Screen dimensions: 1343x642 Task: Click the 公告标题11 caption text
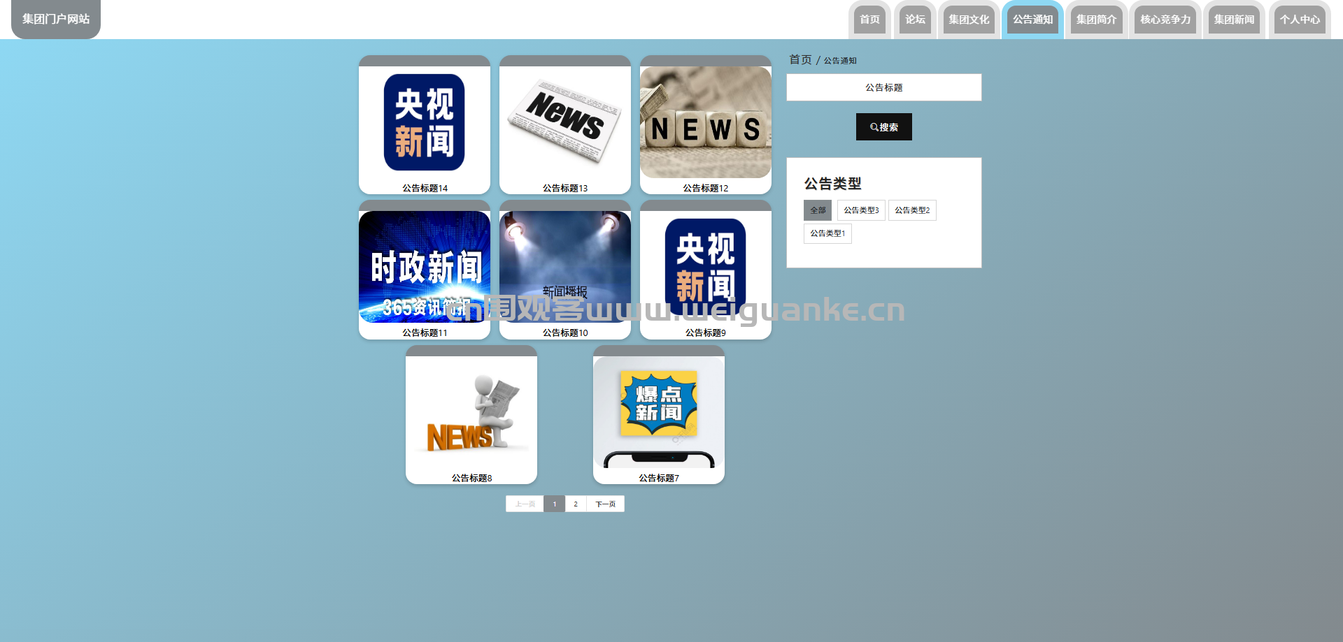pos(425,333)
